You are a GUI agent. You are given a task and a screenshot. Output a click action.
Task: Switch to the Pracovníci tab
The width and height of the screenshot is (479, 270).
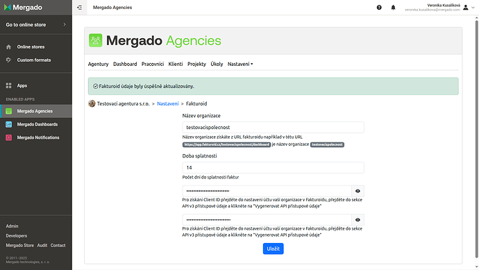(x=153, y=64)
